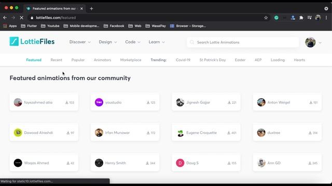The height and width of the screenshot is (186, 332).
Task: Open Chrome three-dot menu
Action: 326,18
